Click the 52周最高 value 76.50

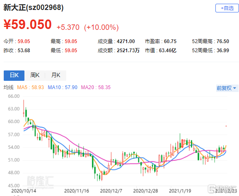(x=223, y=41)
